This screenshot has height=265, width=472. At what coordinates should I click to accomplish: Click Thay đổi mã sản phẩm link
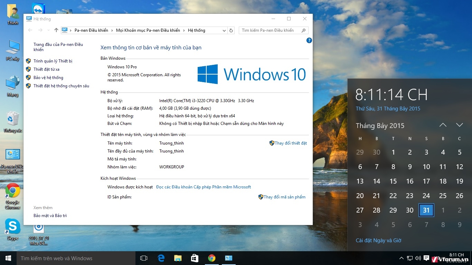[284, 197]
